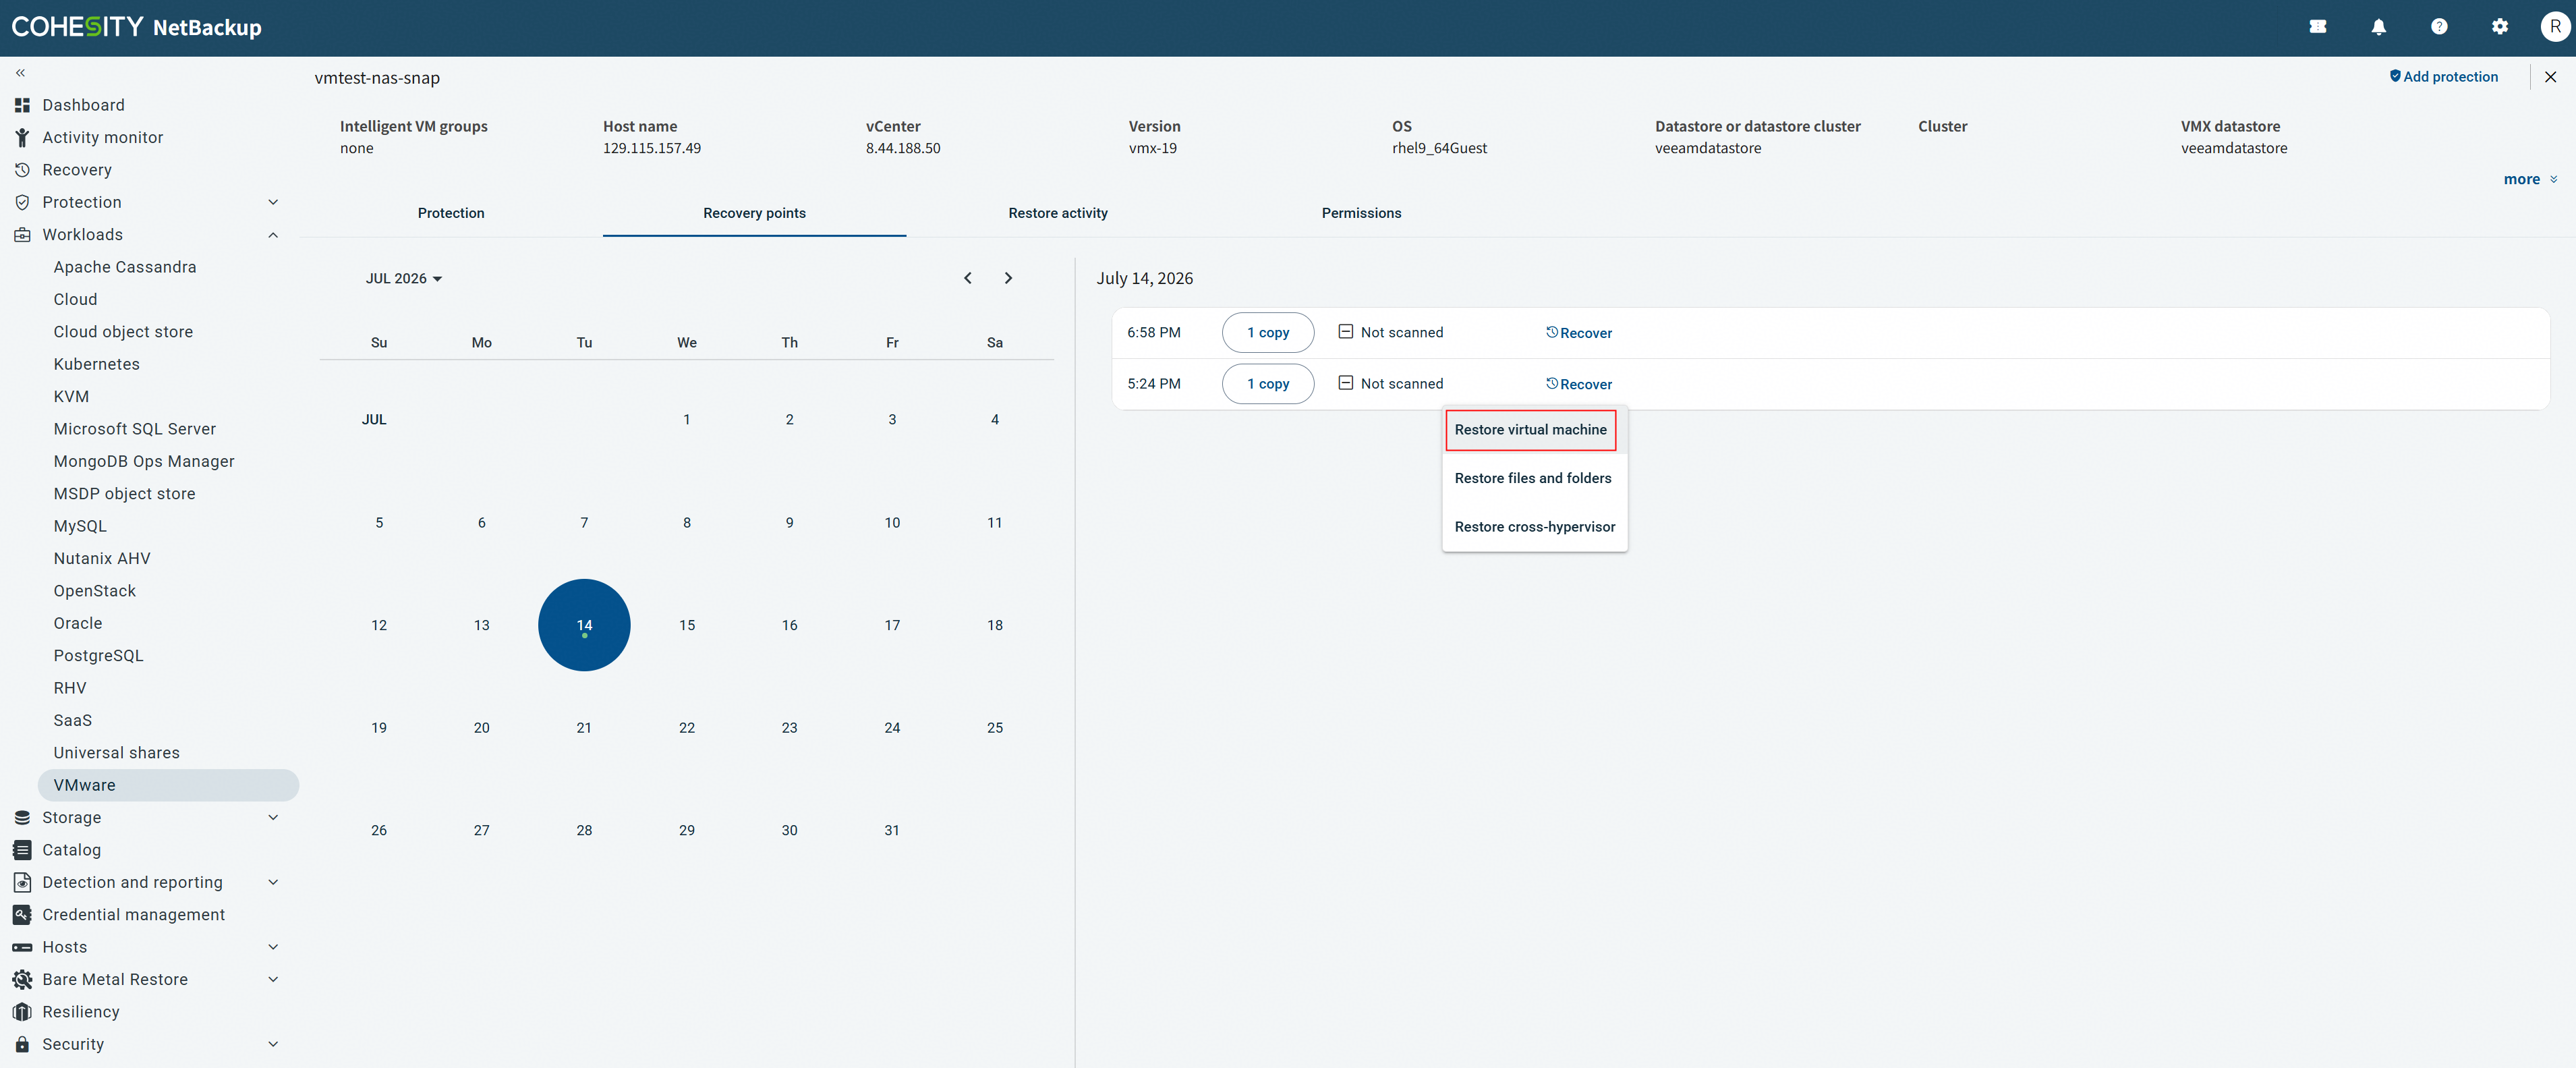This screenshot has width=2576, height=1068.
Task: Open the JUL 2026 month dropdown
Action: click(403, 278)
